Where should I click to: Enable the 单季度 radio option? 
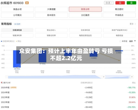click(120, 41)
